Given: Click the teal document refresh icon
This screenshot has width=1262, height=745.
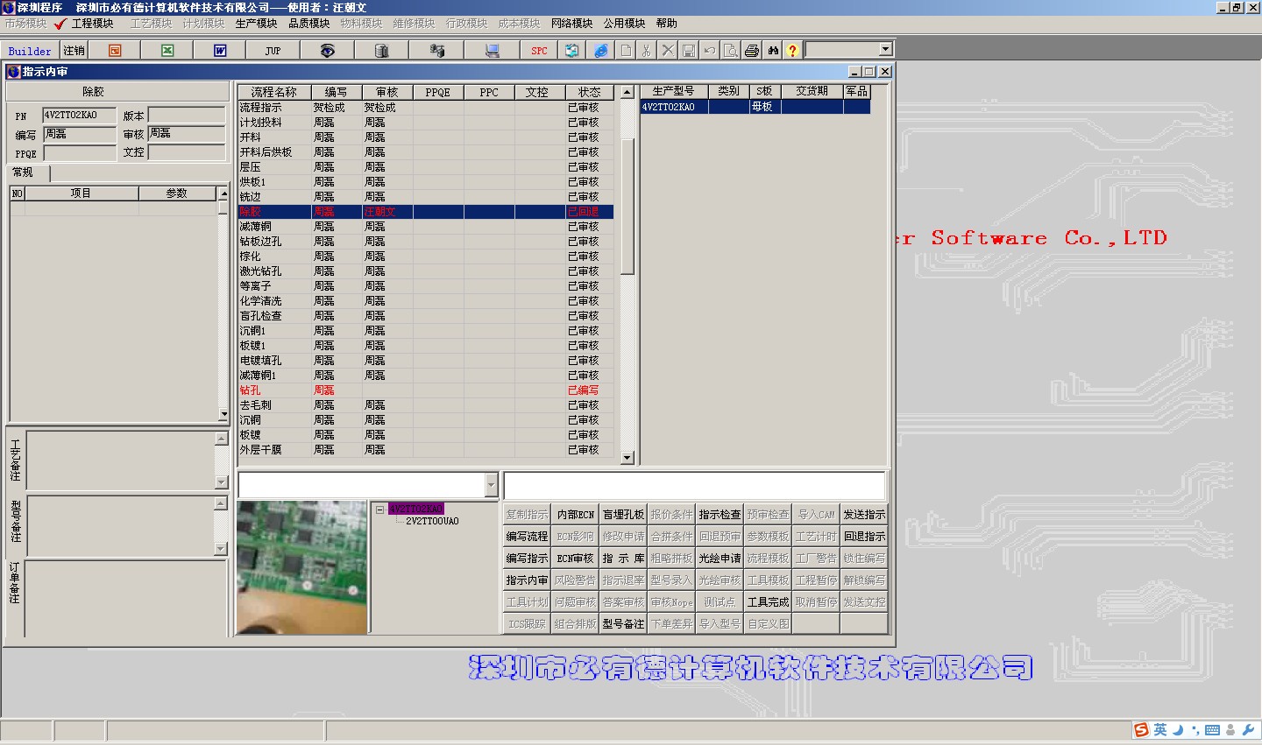Looking at the screenshot, I should coord(571,51).
